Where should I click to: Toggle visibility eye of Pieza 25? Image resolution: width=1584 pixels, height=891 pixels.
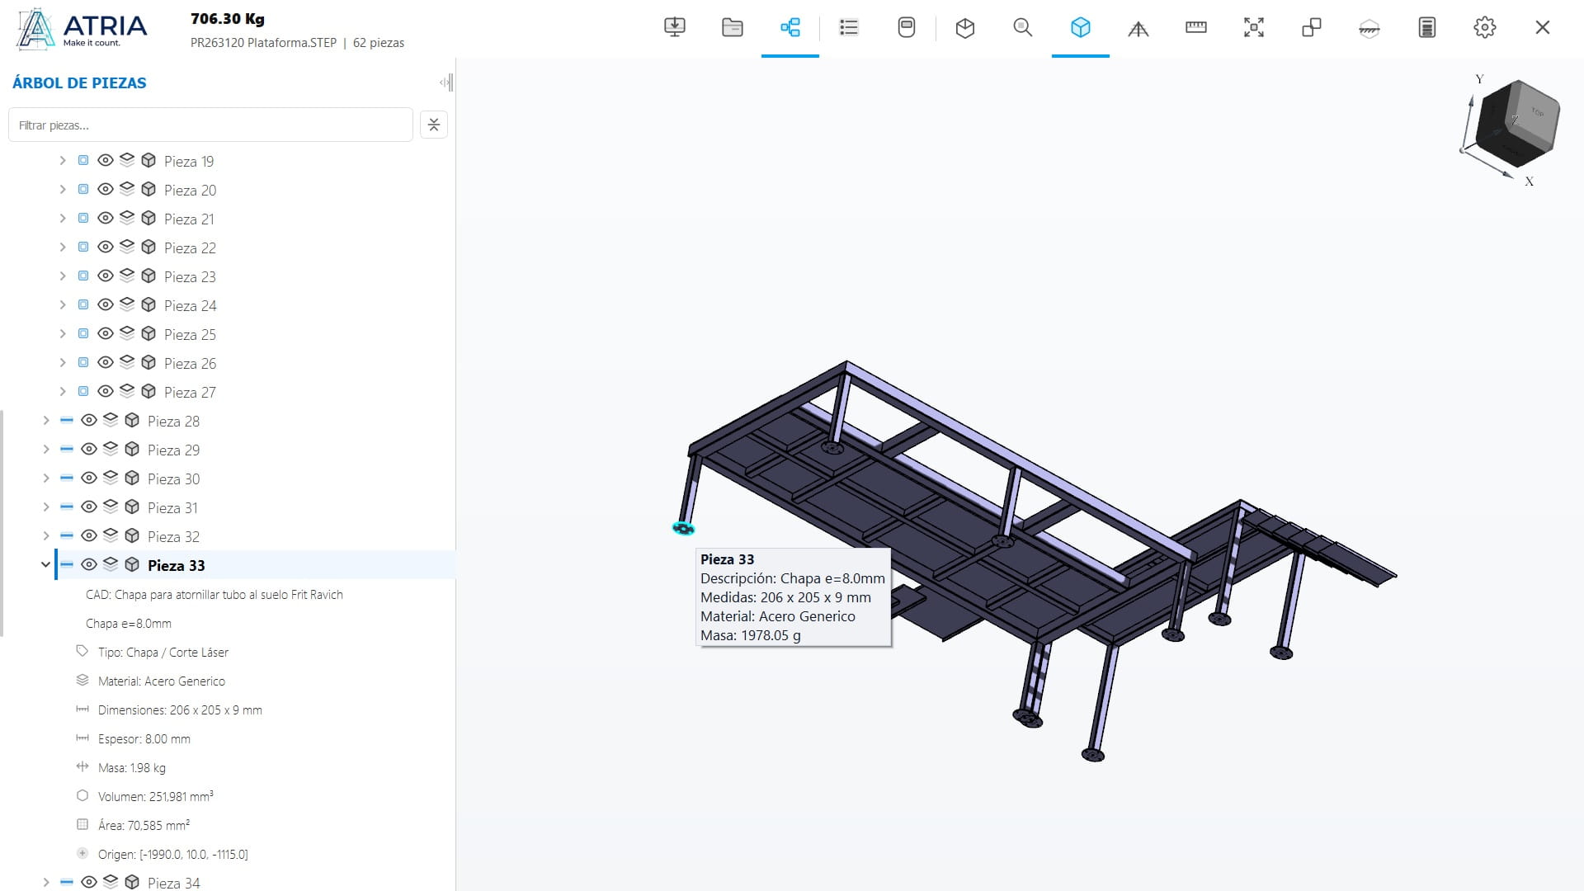point(106,333)
